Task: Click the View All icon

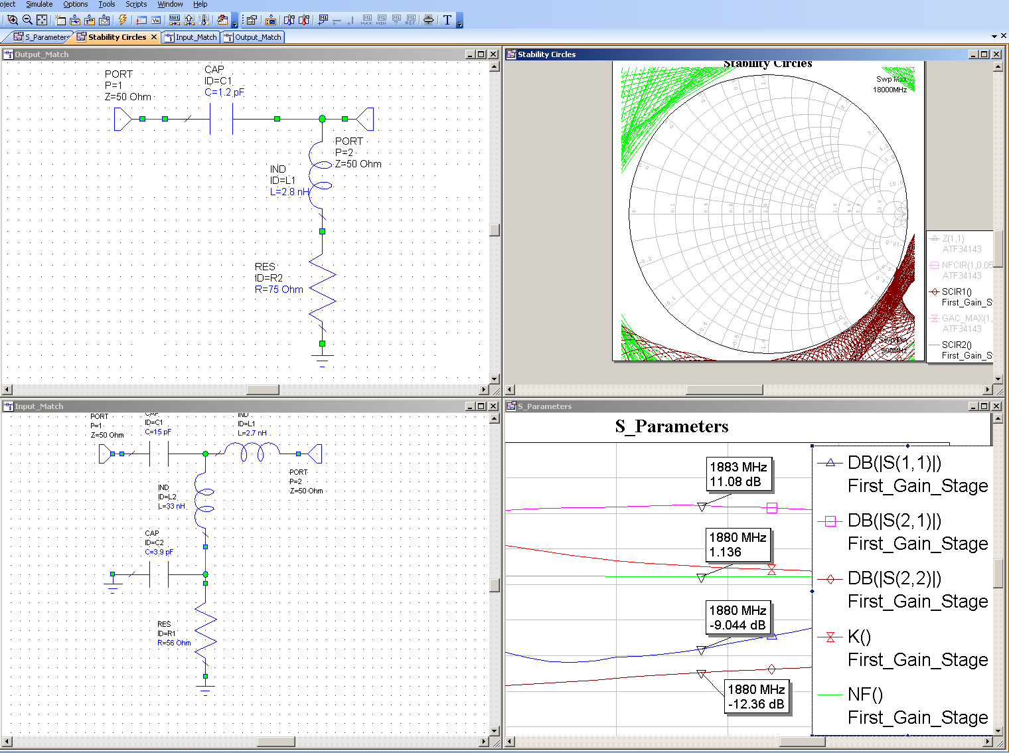Action: [x=41, y=20]
